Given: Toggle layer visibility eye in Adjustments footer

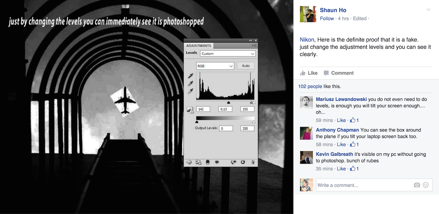Looking at the screenshot, I should [x=217, y=162].
